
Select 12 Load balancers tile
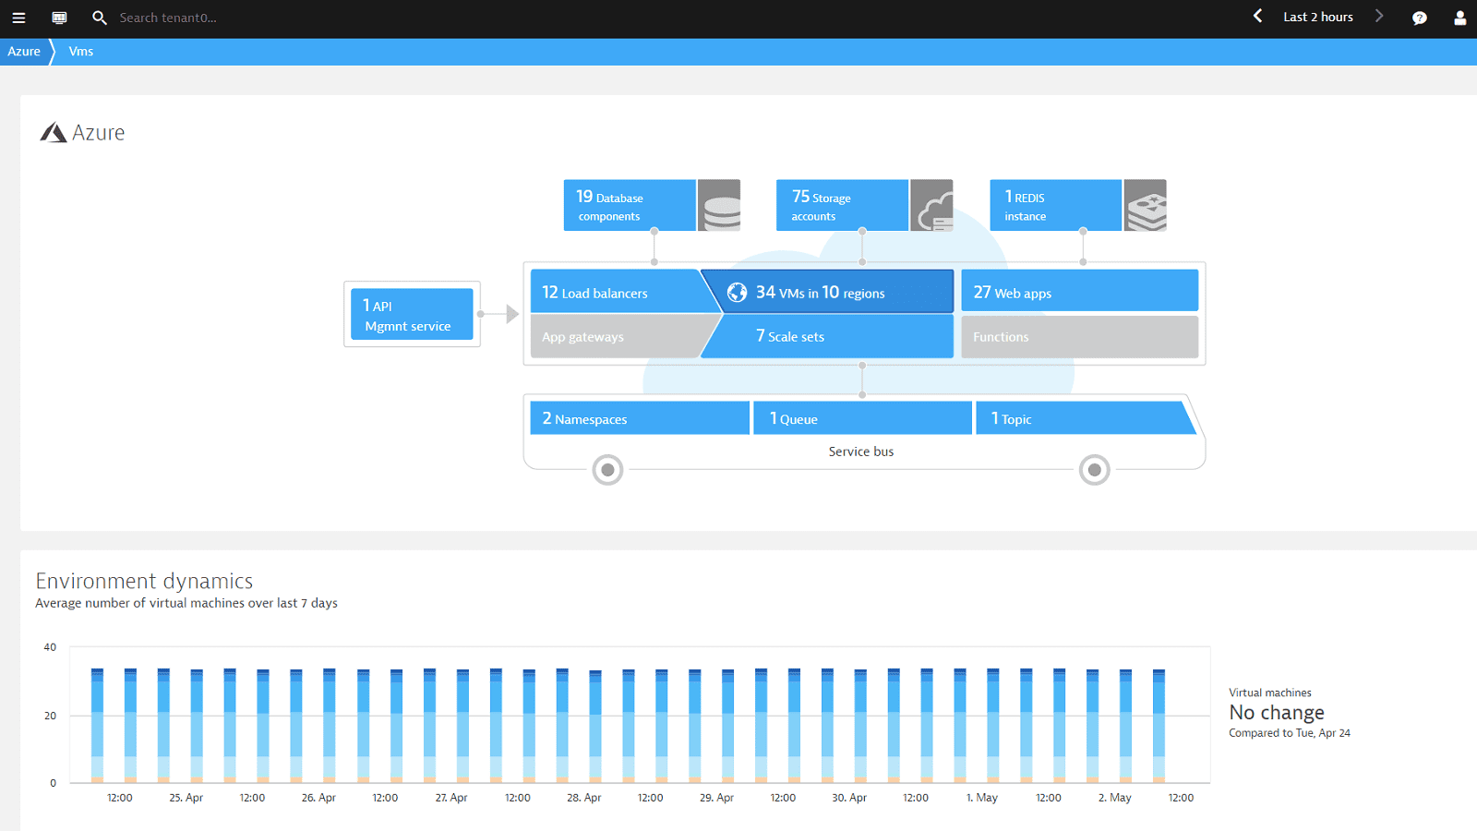click(x=617, y=292)
